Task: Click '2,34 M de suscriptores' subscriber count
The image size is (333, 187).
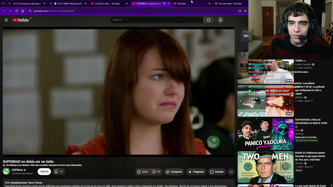Action: (x=22, y=173)
